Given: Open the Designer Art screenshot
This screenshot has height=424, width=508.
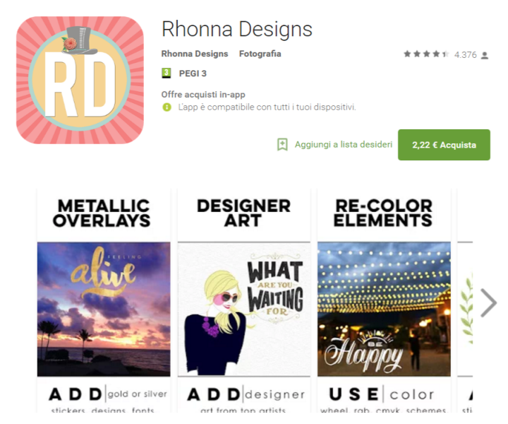Looking at the screenshot, I should [244, 301].
